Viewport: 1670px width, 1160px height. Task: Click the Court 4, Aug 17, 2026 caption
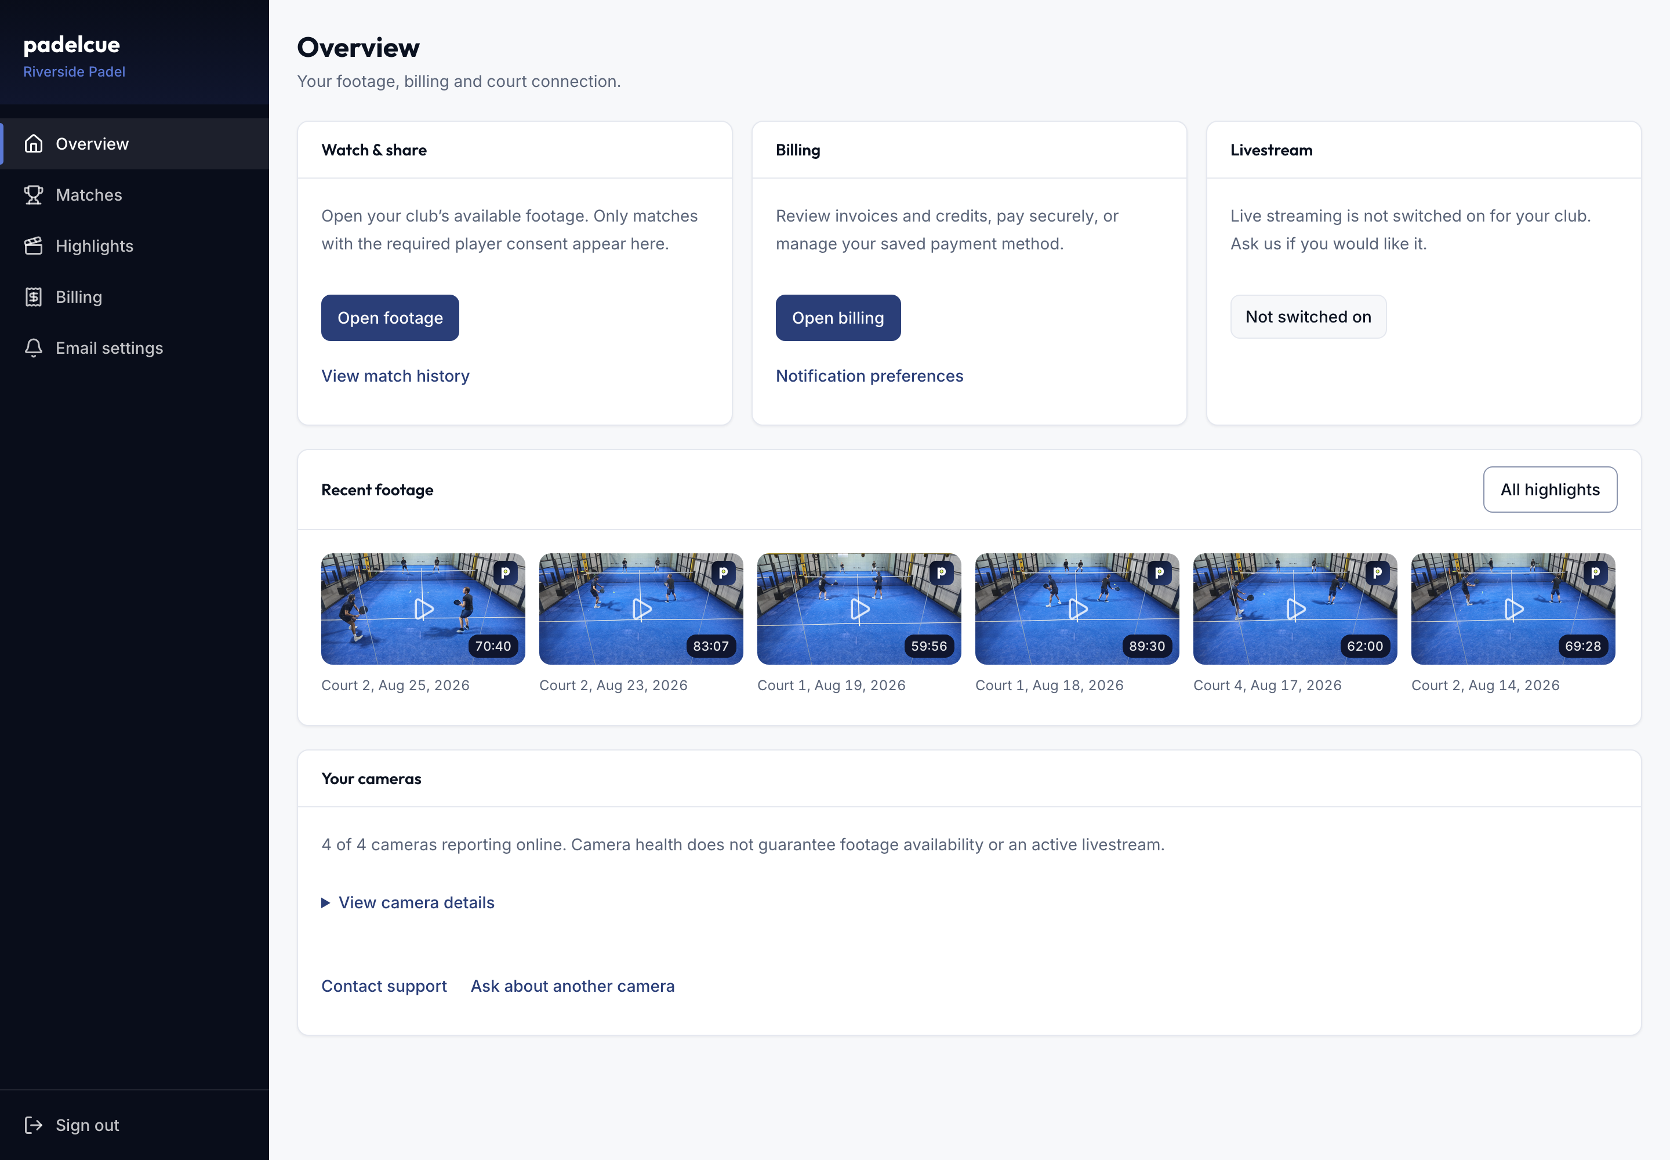tap(1268, 686)
